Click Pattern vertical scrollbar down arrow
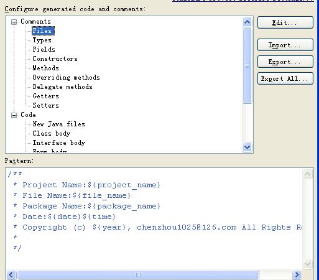The width and height of the screenshot is (319, 280). point(307,264)
